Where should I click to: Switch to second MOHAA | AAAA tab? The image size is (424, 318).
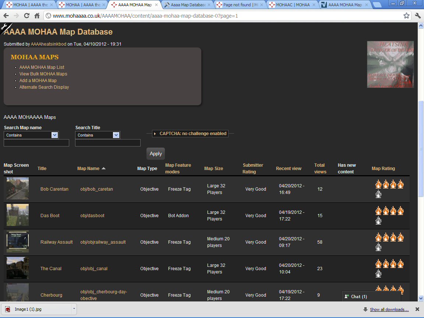point(82,4)
